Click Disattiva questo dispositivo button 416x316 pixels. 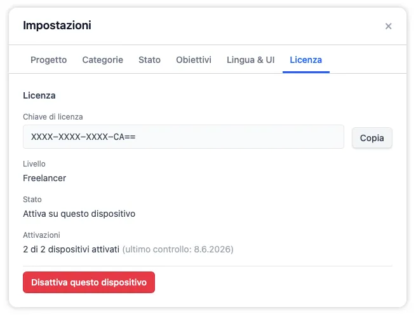point(89,282)
